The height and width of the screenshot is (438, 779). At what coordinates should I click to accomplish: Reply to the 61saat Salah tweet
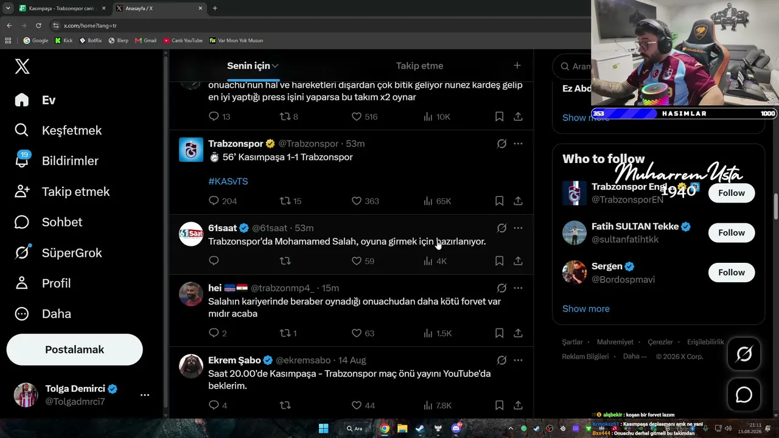(214, 261)
